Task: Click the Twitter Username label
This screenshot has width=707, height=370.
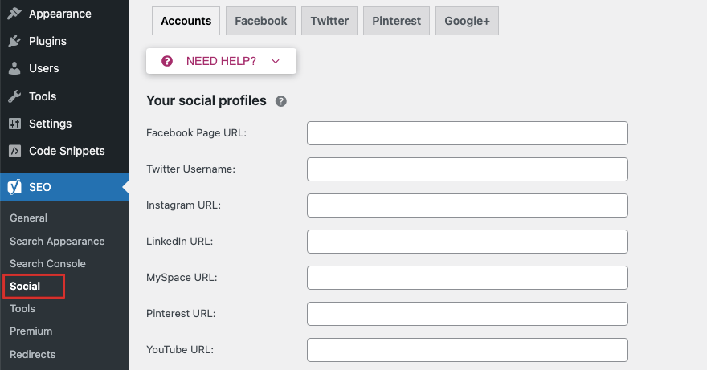Action: click(x=190, y=169)
